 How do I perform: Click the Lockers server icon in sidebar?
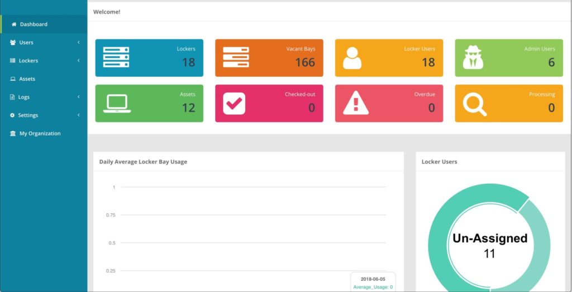(x=13, y=61)
